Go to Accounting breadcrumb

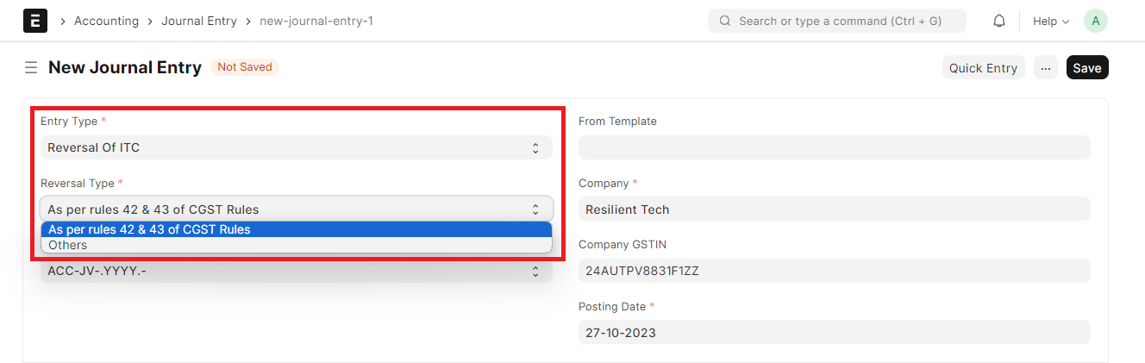point(106,21)
